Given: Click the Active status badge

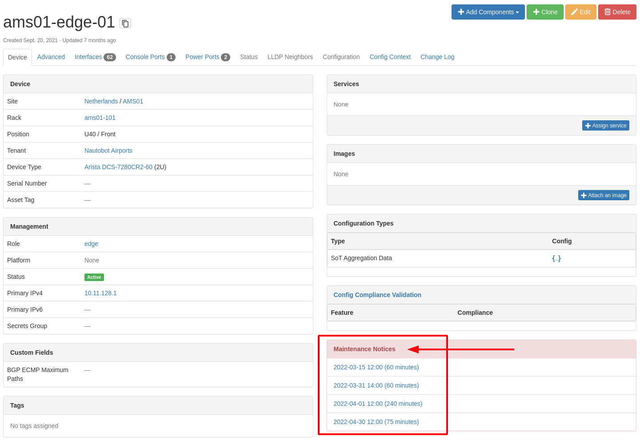Looking at the screenshot, I should (x=94, y=277).
